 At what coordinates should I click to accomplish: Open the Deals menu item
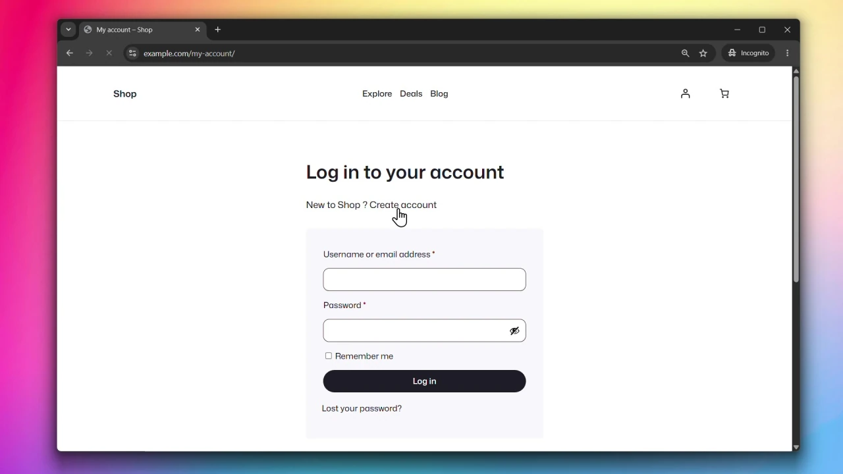[x=411, y=94]
